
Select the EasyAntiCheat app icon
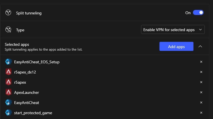8,102
